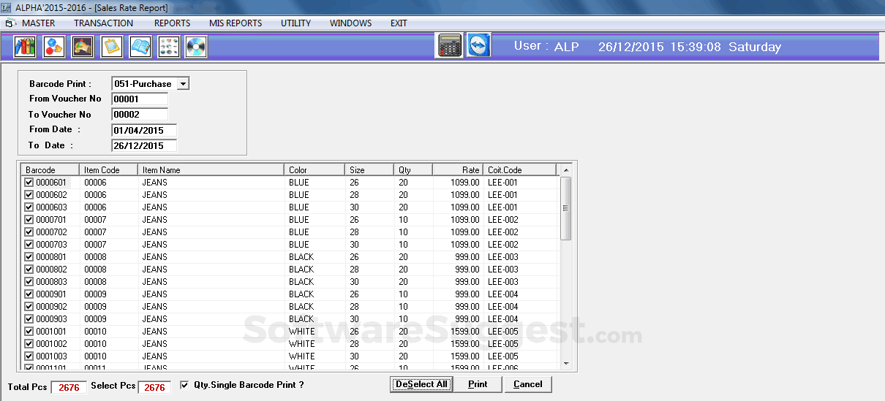Click the Size column header
Screen dimensions: 885x401
click(369, 169)
